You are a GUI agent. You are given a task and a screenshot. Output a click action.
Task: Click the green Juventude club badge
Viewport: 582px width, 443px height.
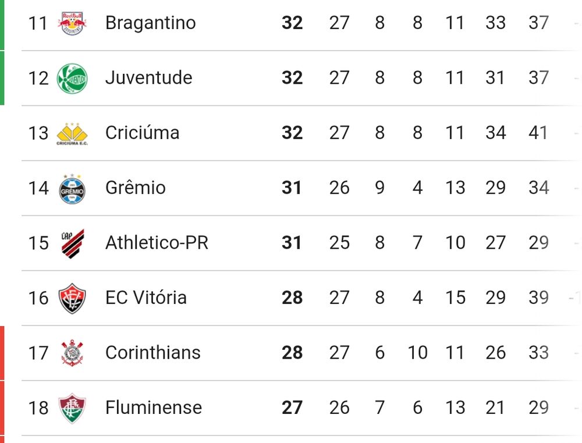pyautogui.click(x=72, y=78)
